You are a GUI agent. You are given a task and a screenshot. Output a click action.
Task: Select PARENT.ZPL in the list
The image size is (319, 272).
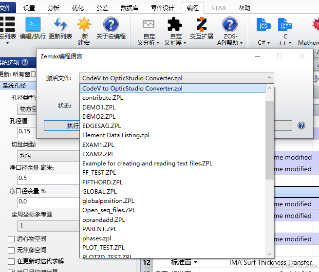pyautogui.click(x=172, y=229)
